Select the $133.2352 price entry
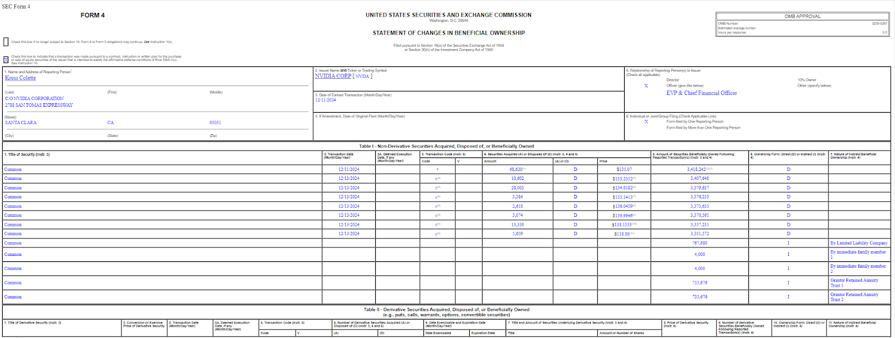 pyautogui.click(x=623, y=179)
